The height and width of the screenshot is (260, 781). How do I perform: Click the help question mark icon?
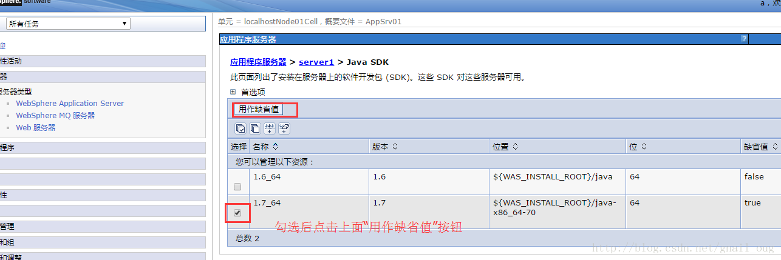tap(744, 39)
